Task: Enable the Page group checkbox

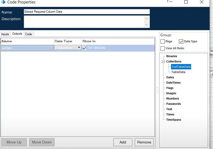Action: click(163, 41)
